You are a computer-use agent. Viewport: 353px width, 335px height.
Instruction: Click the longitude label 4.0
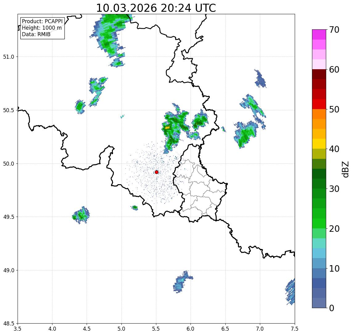pos(52,329)
